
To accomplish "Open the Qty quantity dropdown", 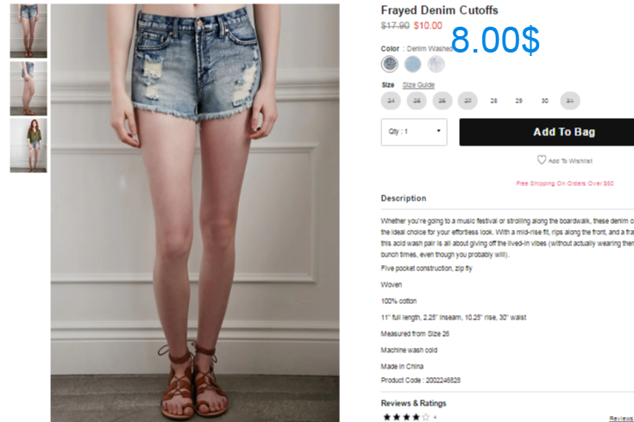I will tap(414, 132).
